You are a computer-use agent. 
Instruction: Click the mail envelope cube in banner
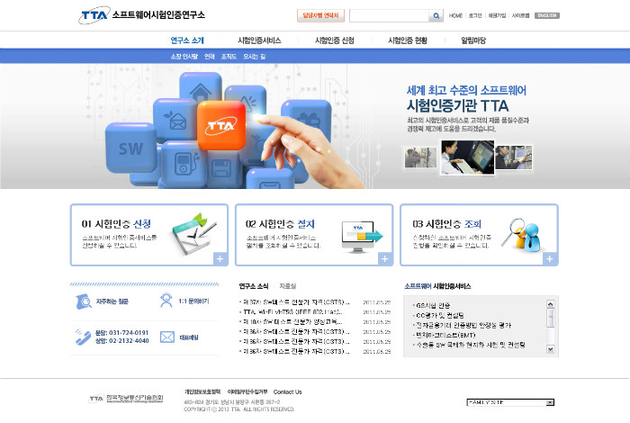[x=175, y=120]
